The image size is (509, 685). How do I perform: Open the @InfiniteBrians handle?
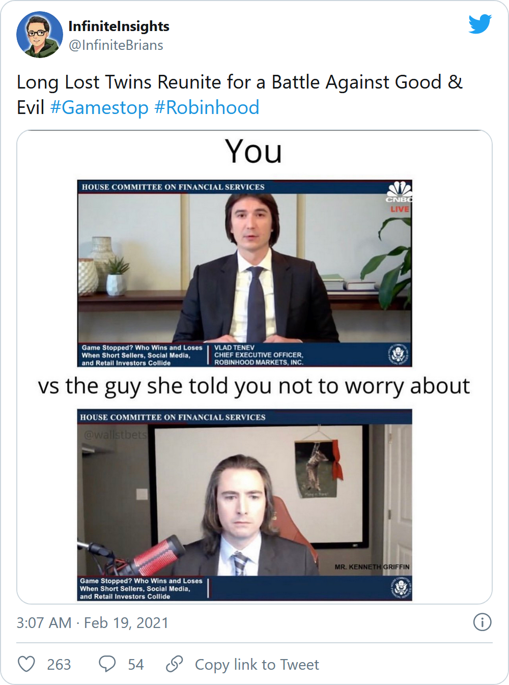tap(116, 45)
